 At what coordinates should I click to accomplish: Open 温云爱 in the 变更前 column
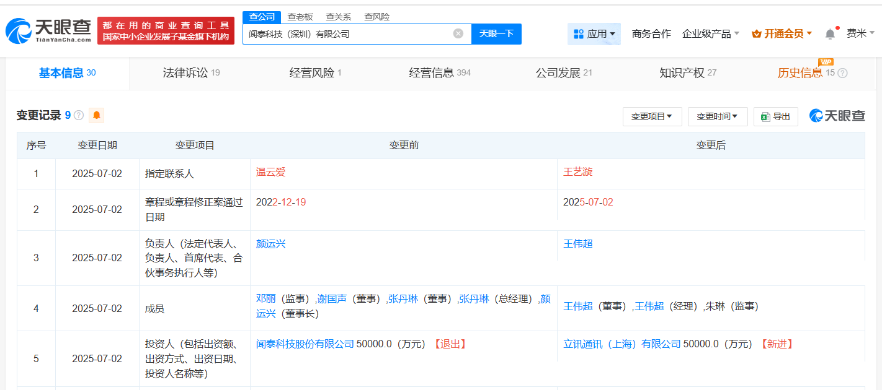click(271, 172)
